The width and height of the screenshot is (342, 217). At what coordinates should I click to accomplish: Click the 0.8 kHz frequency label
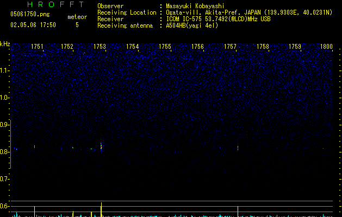[4, 152]
